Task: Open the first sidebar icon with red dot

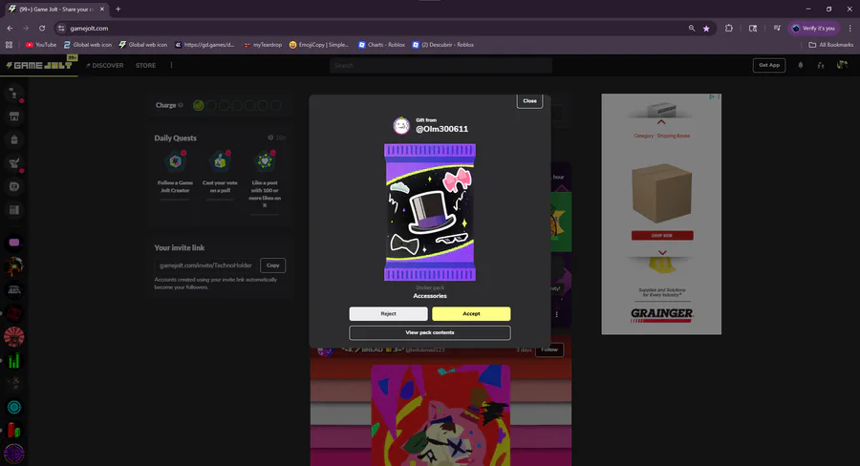Action: [x=14, y=94]
